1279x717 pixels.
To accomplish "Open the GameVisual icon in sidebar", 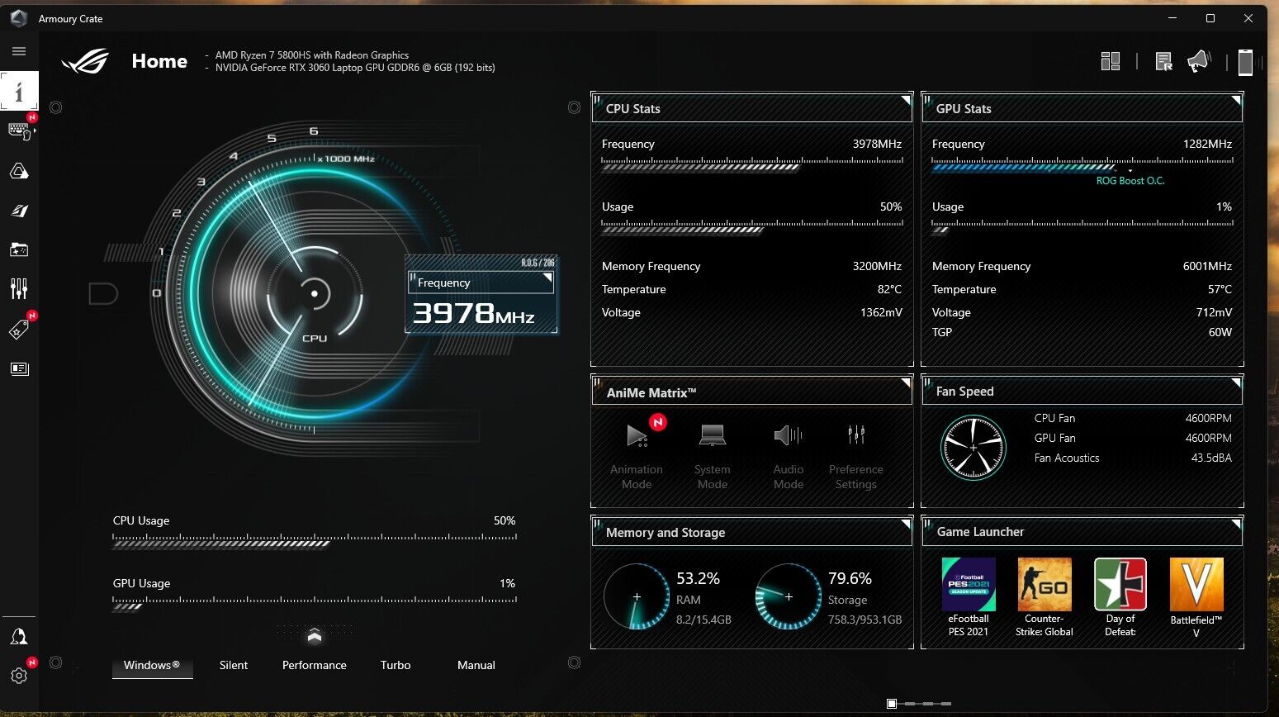I will [19, 211].
